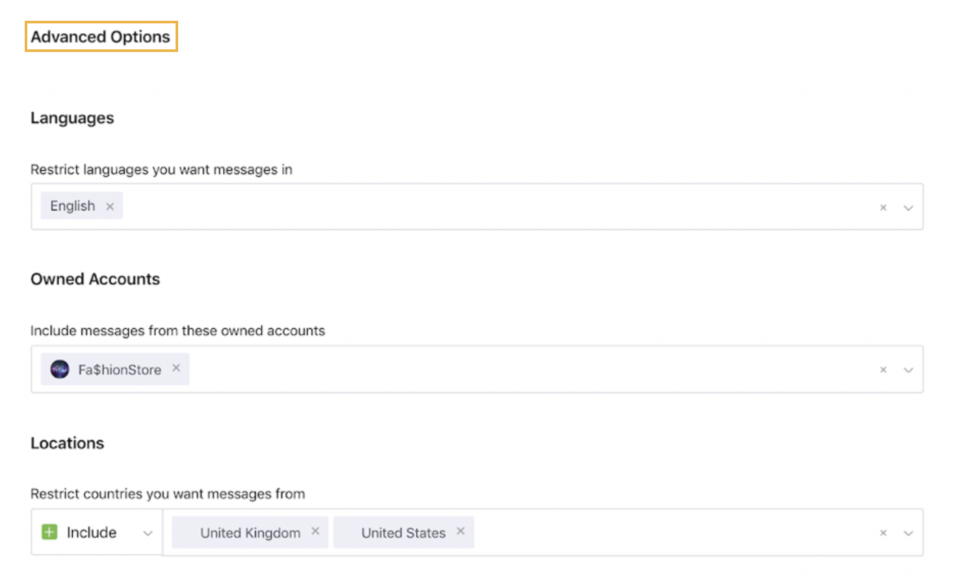Expand the countries dropdown
Viewport: 974px width, 577px height.
(x=908, y=533)
